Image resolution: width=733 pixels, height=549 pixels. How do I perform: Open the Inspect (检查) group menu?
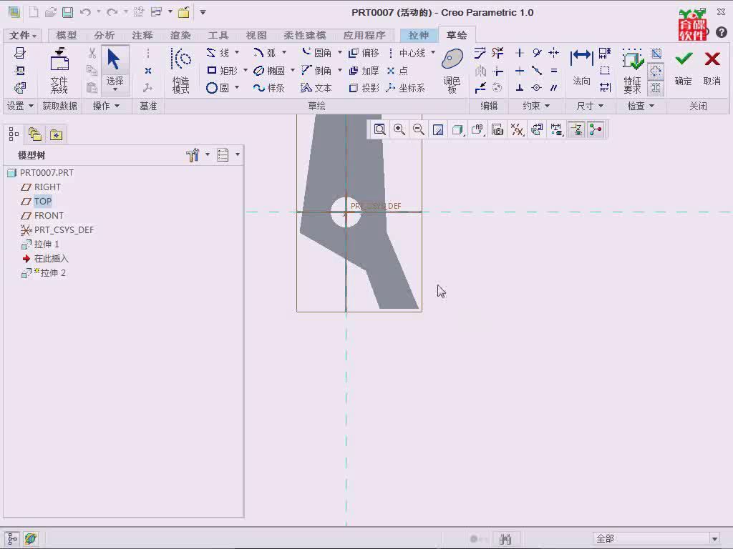pos(641,106)
